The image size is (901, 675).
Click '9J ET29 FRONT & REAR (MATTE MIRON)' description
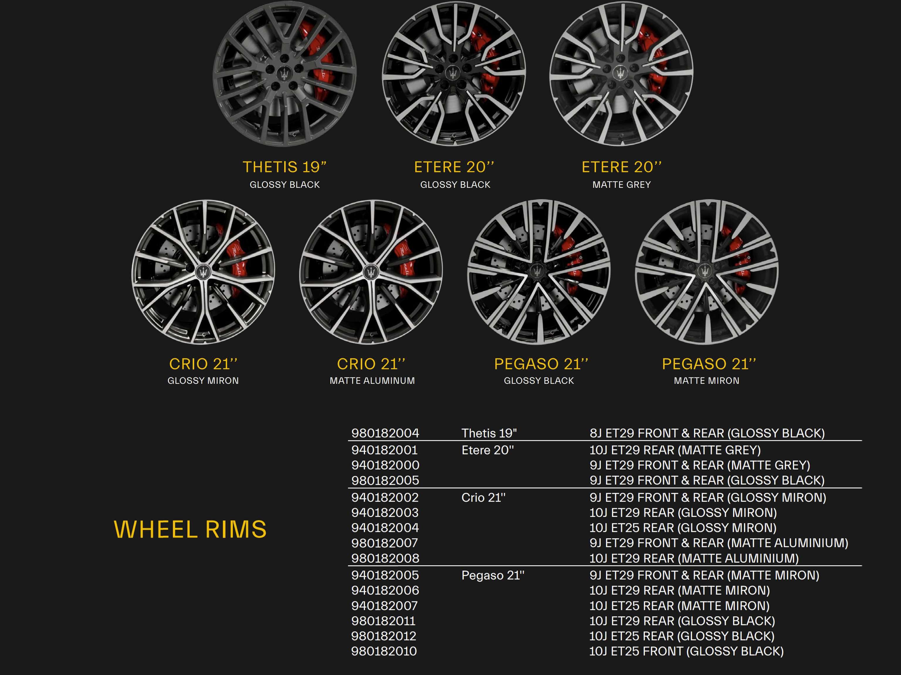(x=704, y=575)
